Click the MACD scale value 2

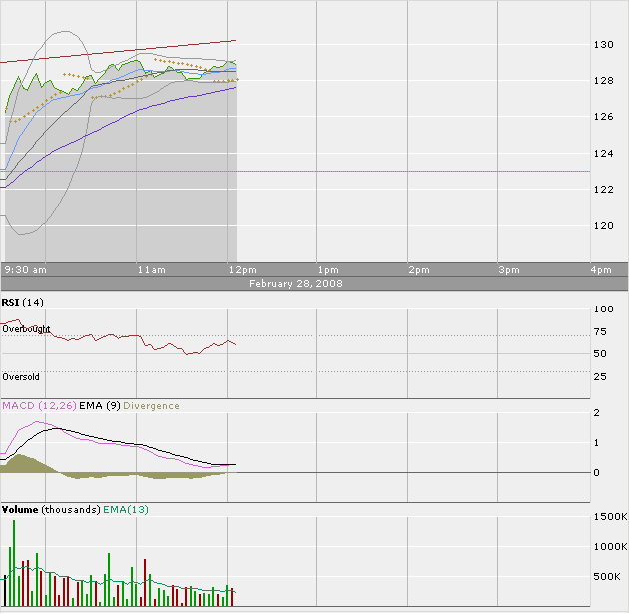[x=596, y=413]
